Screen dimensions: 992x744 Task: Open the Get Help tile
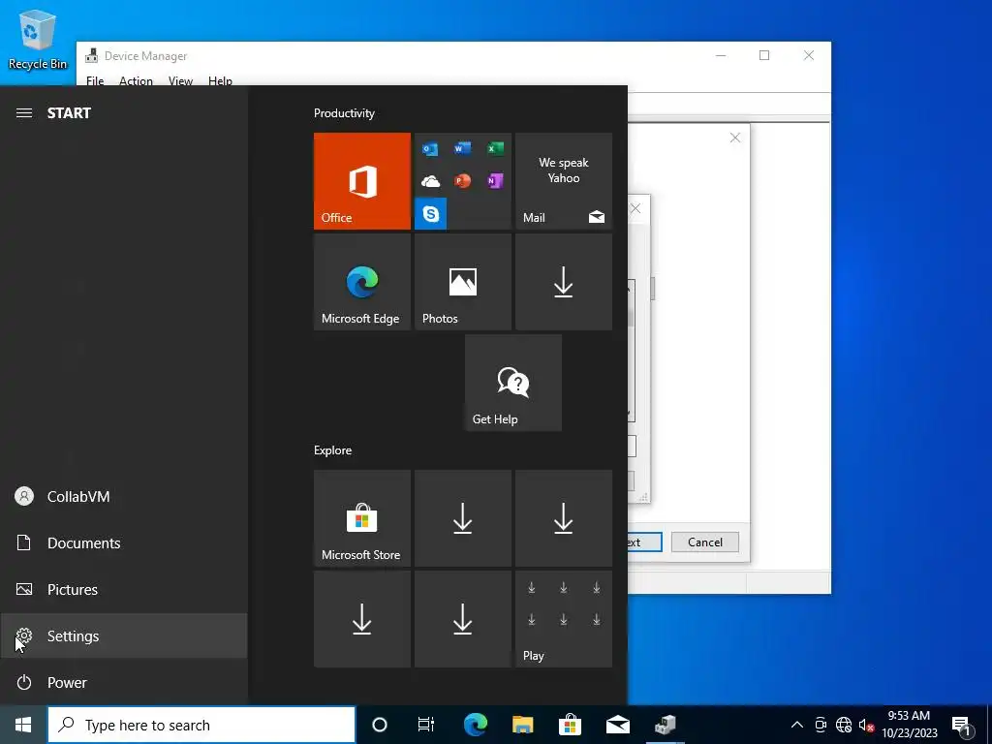coord(513,383)
